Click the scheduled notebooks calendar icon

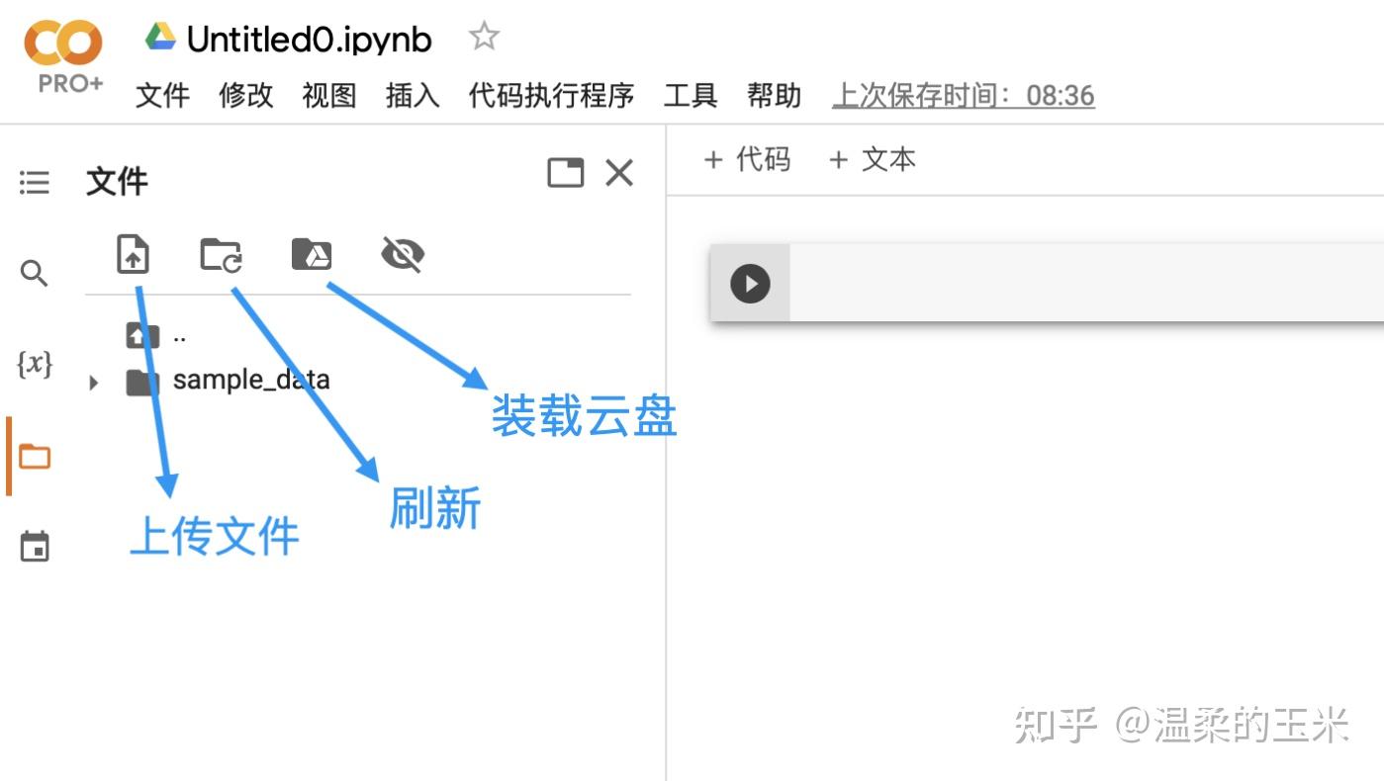(35, 545)
